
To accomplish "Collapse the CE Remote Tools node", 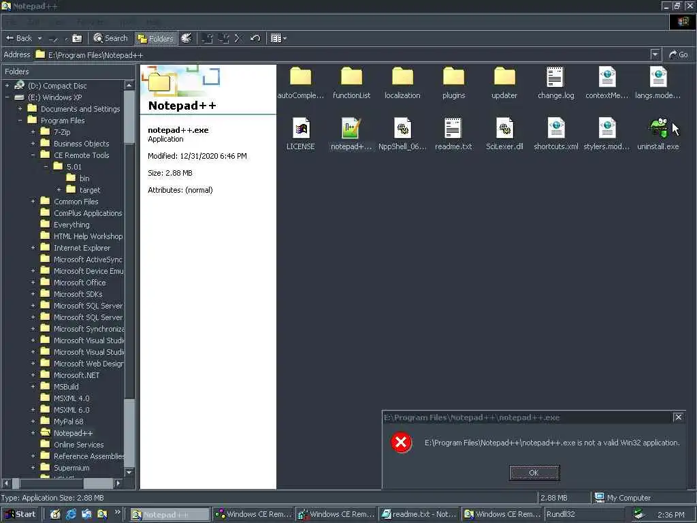I will coord(33,155).
